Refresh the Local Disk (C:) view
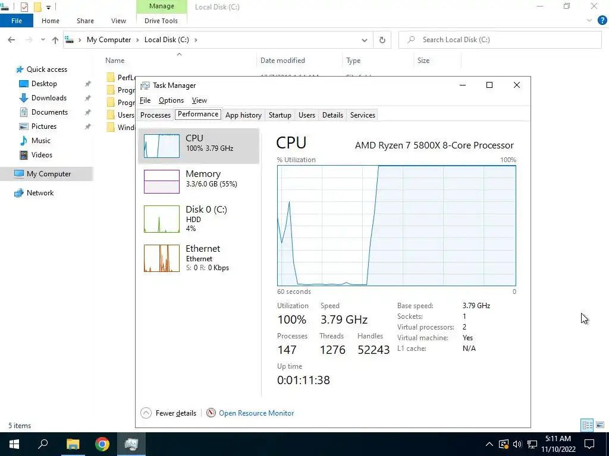 coord(382,40)
